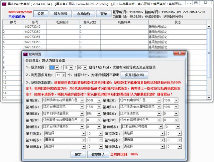Maximize the 黑米 main window
This screenshot has height=162, width=214.
[196, 3]
